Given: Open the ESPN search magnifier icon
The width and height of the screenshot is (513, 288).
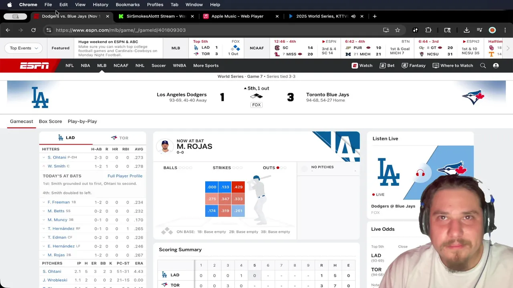Looking at the screenshot, I should point(483,66).
